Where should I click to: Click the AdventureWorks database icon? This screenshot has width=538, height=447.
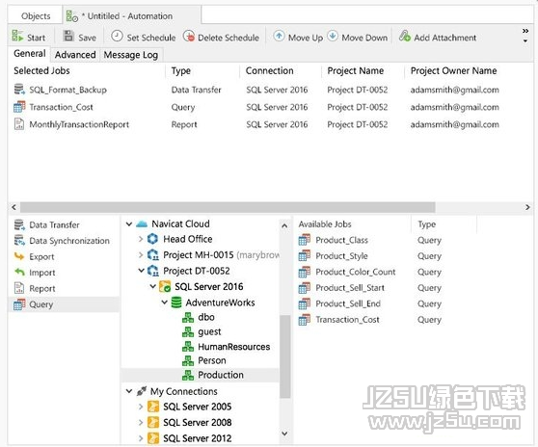[176, 302]
